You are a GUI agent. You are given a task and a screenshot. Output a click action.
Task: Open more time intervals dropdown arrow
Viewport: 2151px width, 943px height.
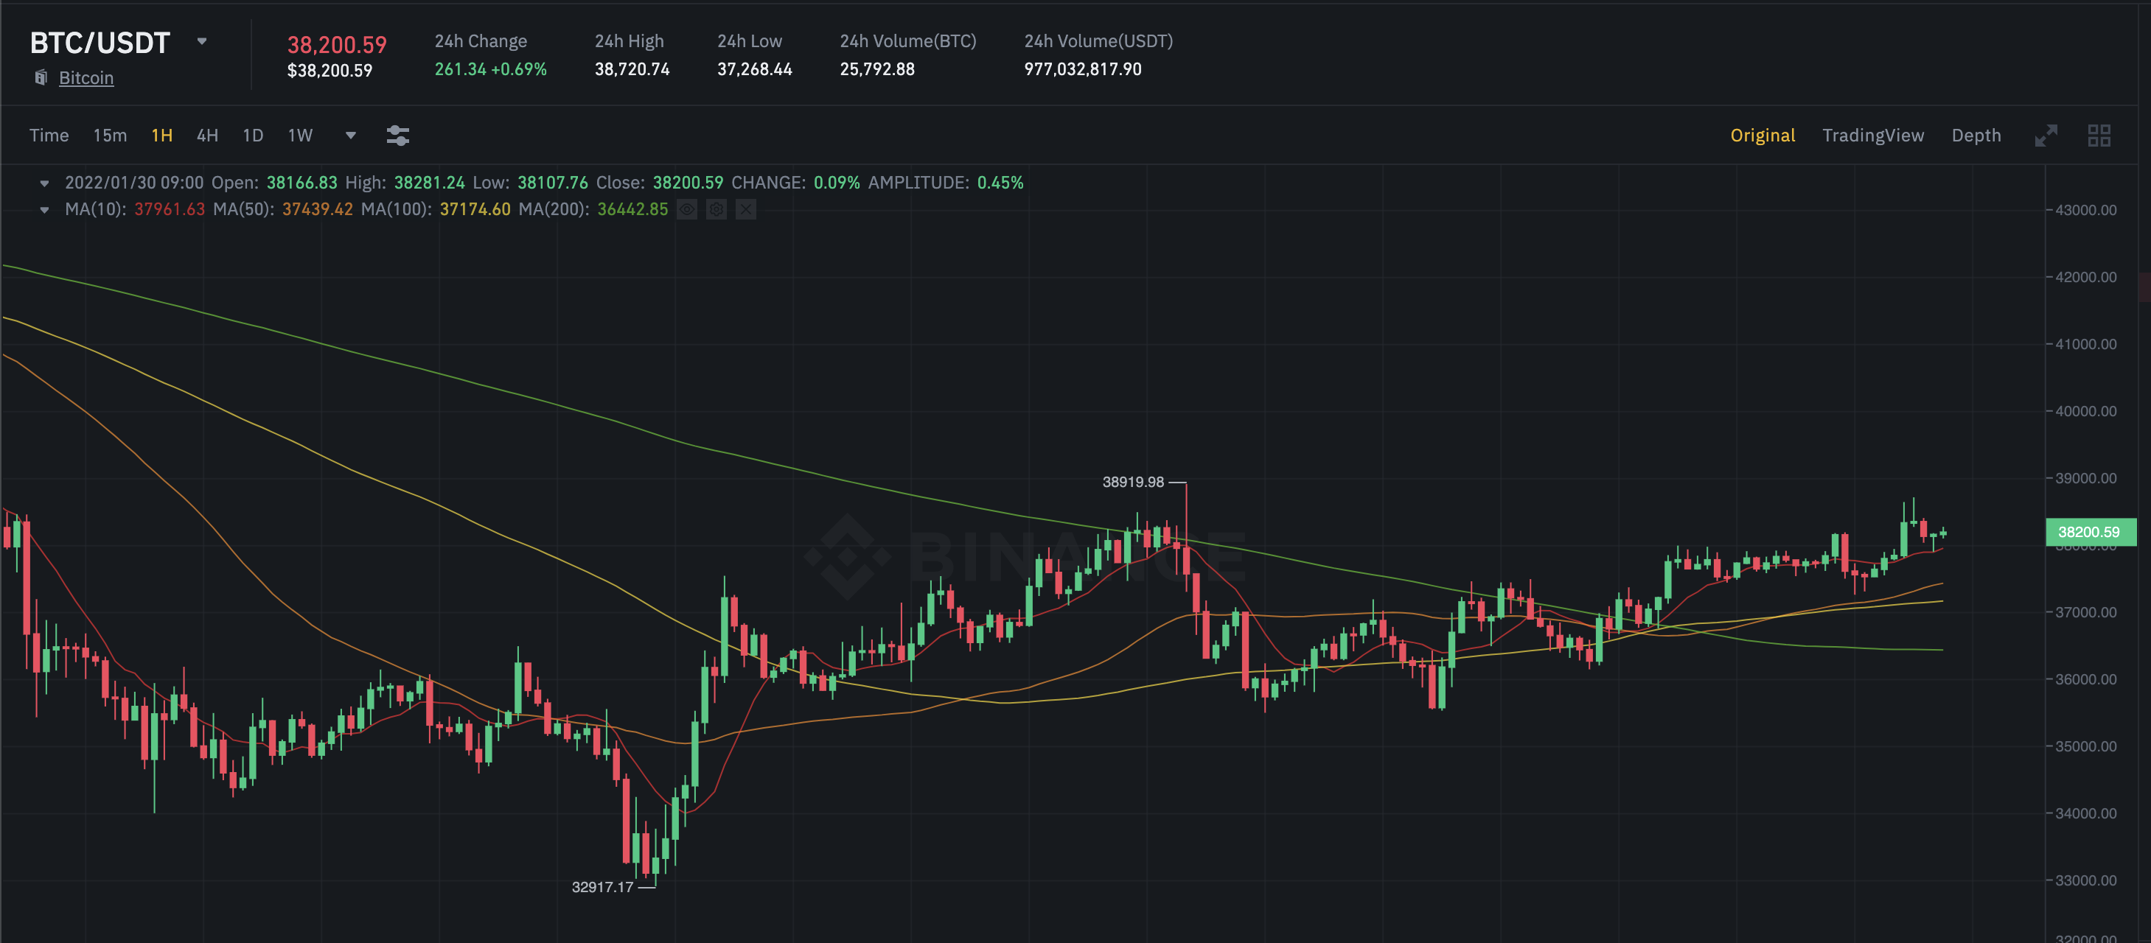pos(351,136)
